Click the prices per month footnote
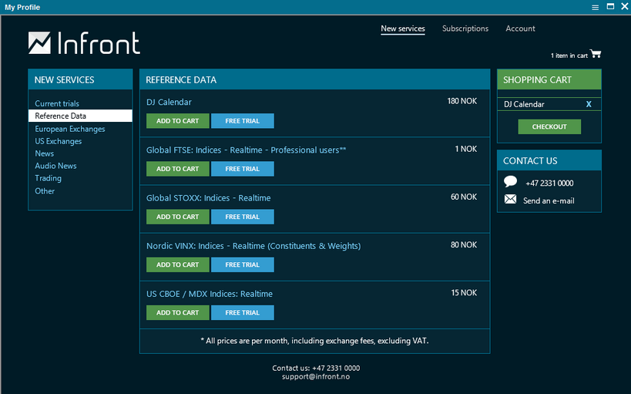Screen dimensions: 631x394 pyautogui.click(x=314, y=341)
